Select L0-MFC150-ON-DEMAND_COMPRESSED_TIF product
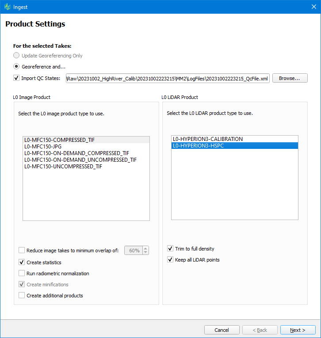Image resolution: width=321 pixels, height=338 pixels. tap(76, 153)
